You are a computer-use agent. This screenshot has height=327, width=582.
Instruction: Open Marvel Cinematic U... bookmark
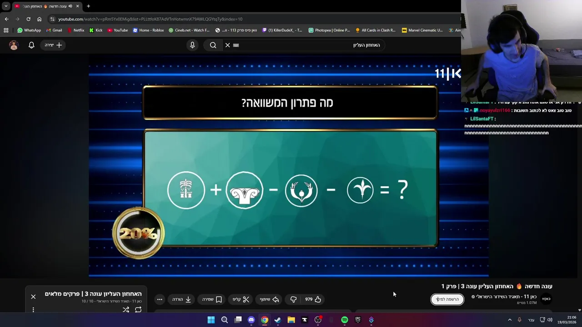[422, 30]
